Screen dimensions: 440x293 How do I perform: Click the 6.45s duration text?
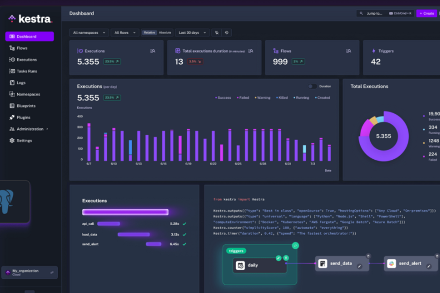pos(174,244)
